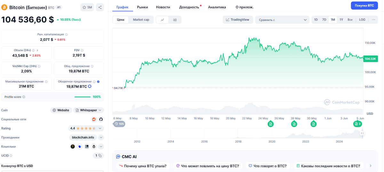Add Bitcoin to watchlist with star button
The image size is (384, 172).
[x=87, y=7]
